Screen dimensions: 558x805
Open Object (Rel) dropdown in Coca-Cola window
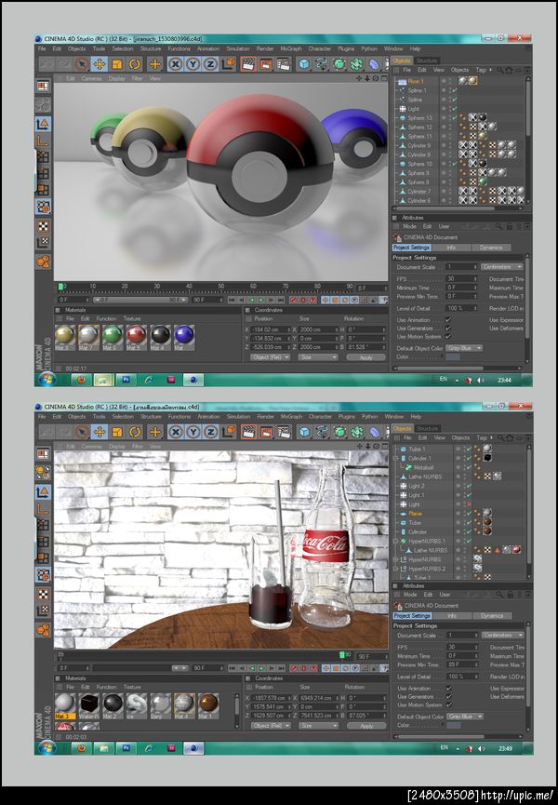(x=271, y=725)
